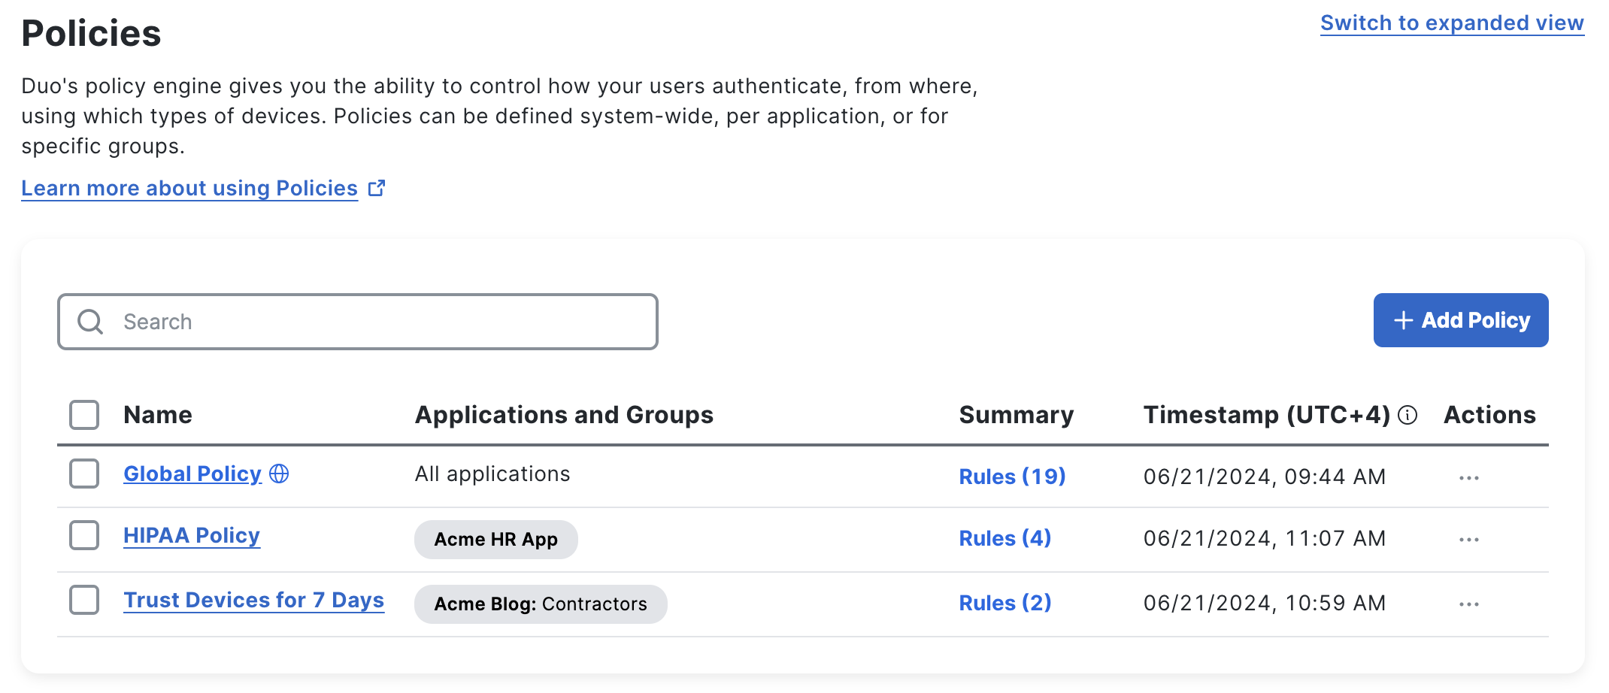The image size is (1609, 693).
Task: Open the Rules (4) summary for HIPAA Policy
Action: pos(1004,537)
